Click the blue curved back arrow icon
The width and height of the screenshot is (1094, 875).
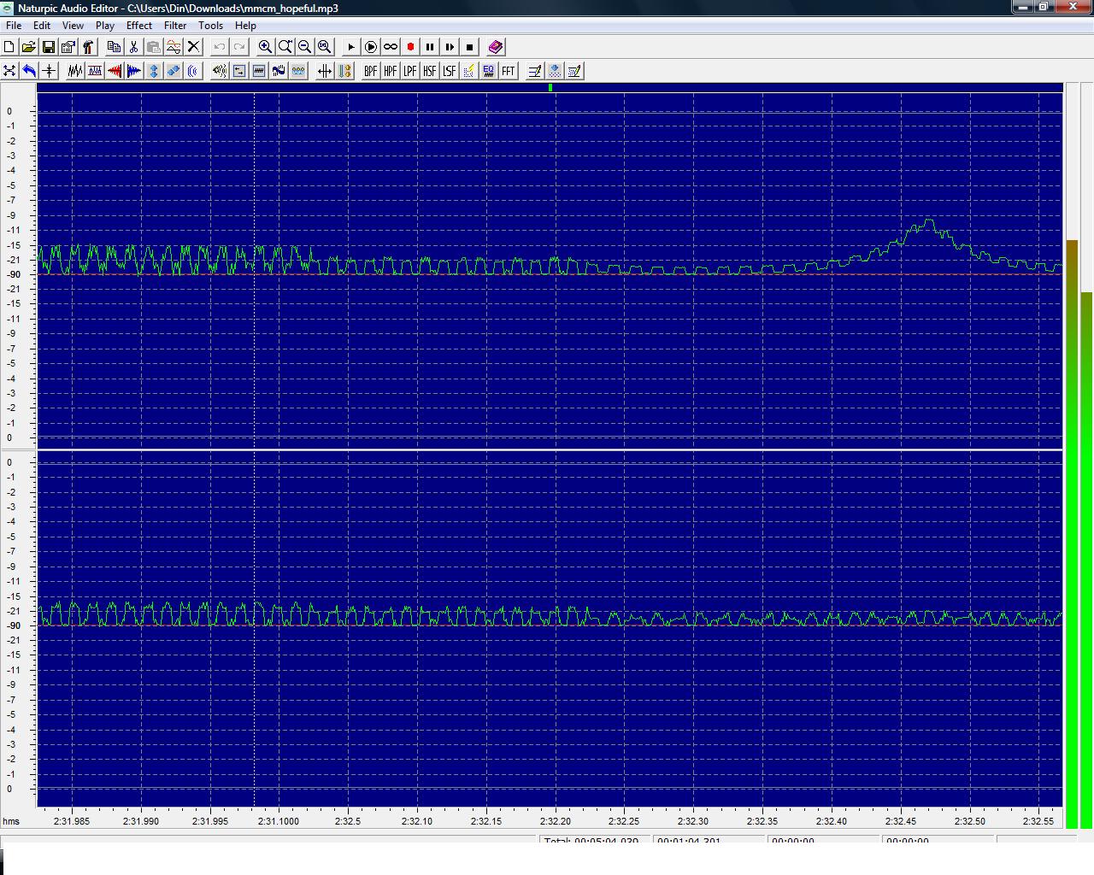tap(29, 71)
